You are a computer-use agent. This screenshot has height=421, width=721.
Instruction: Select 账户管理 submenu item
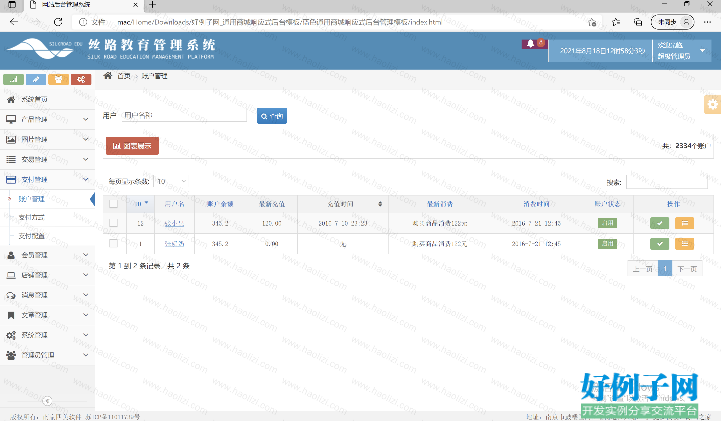coord(48,199)
